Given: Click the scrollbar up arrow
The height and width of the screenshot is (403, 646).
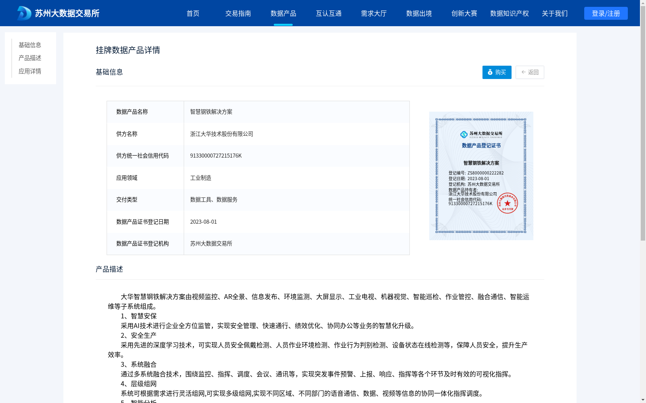Looking at the screenshot, I should [x=643, y=2].
